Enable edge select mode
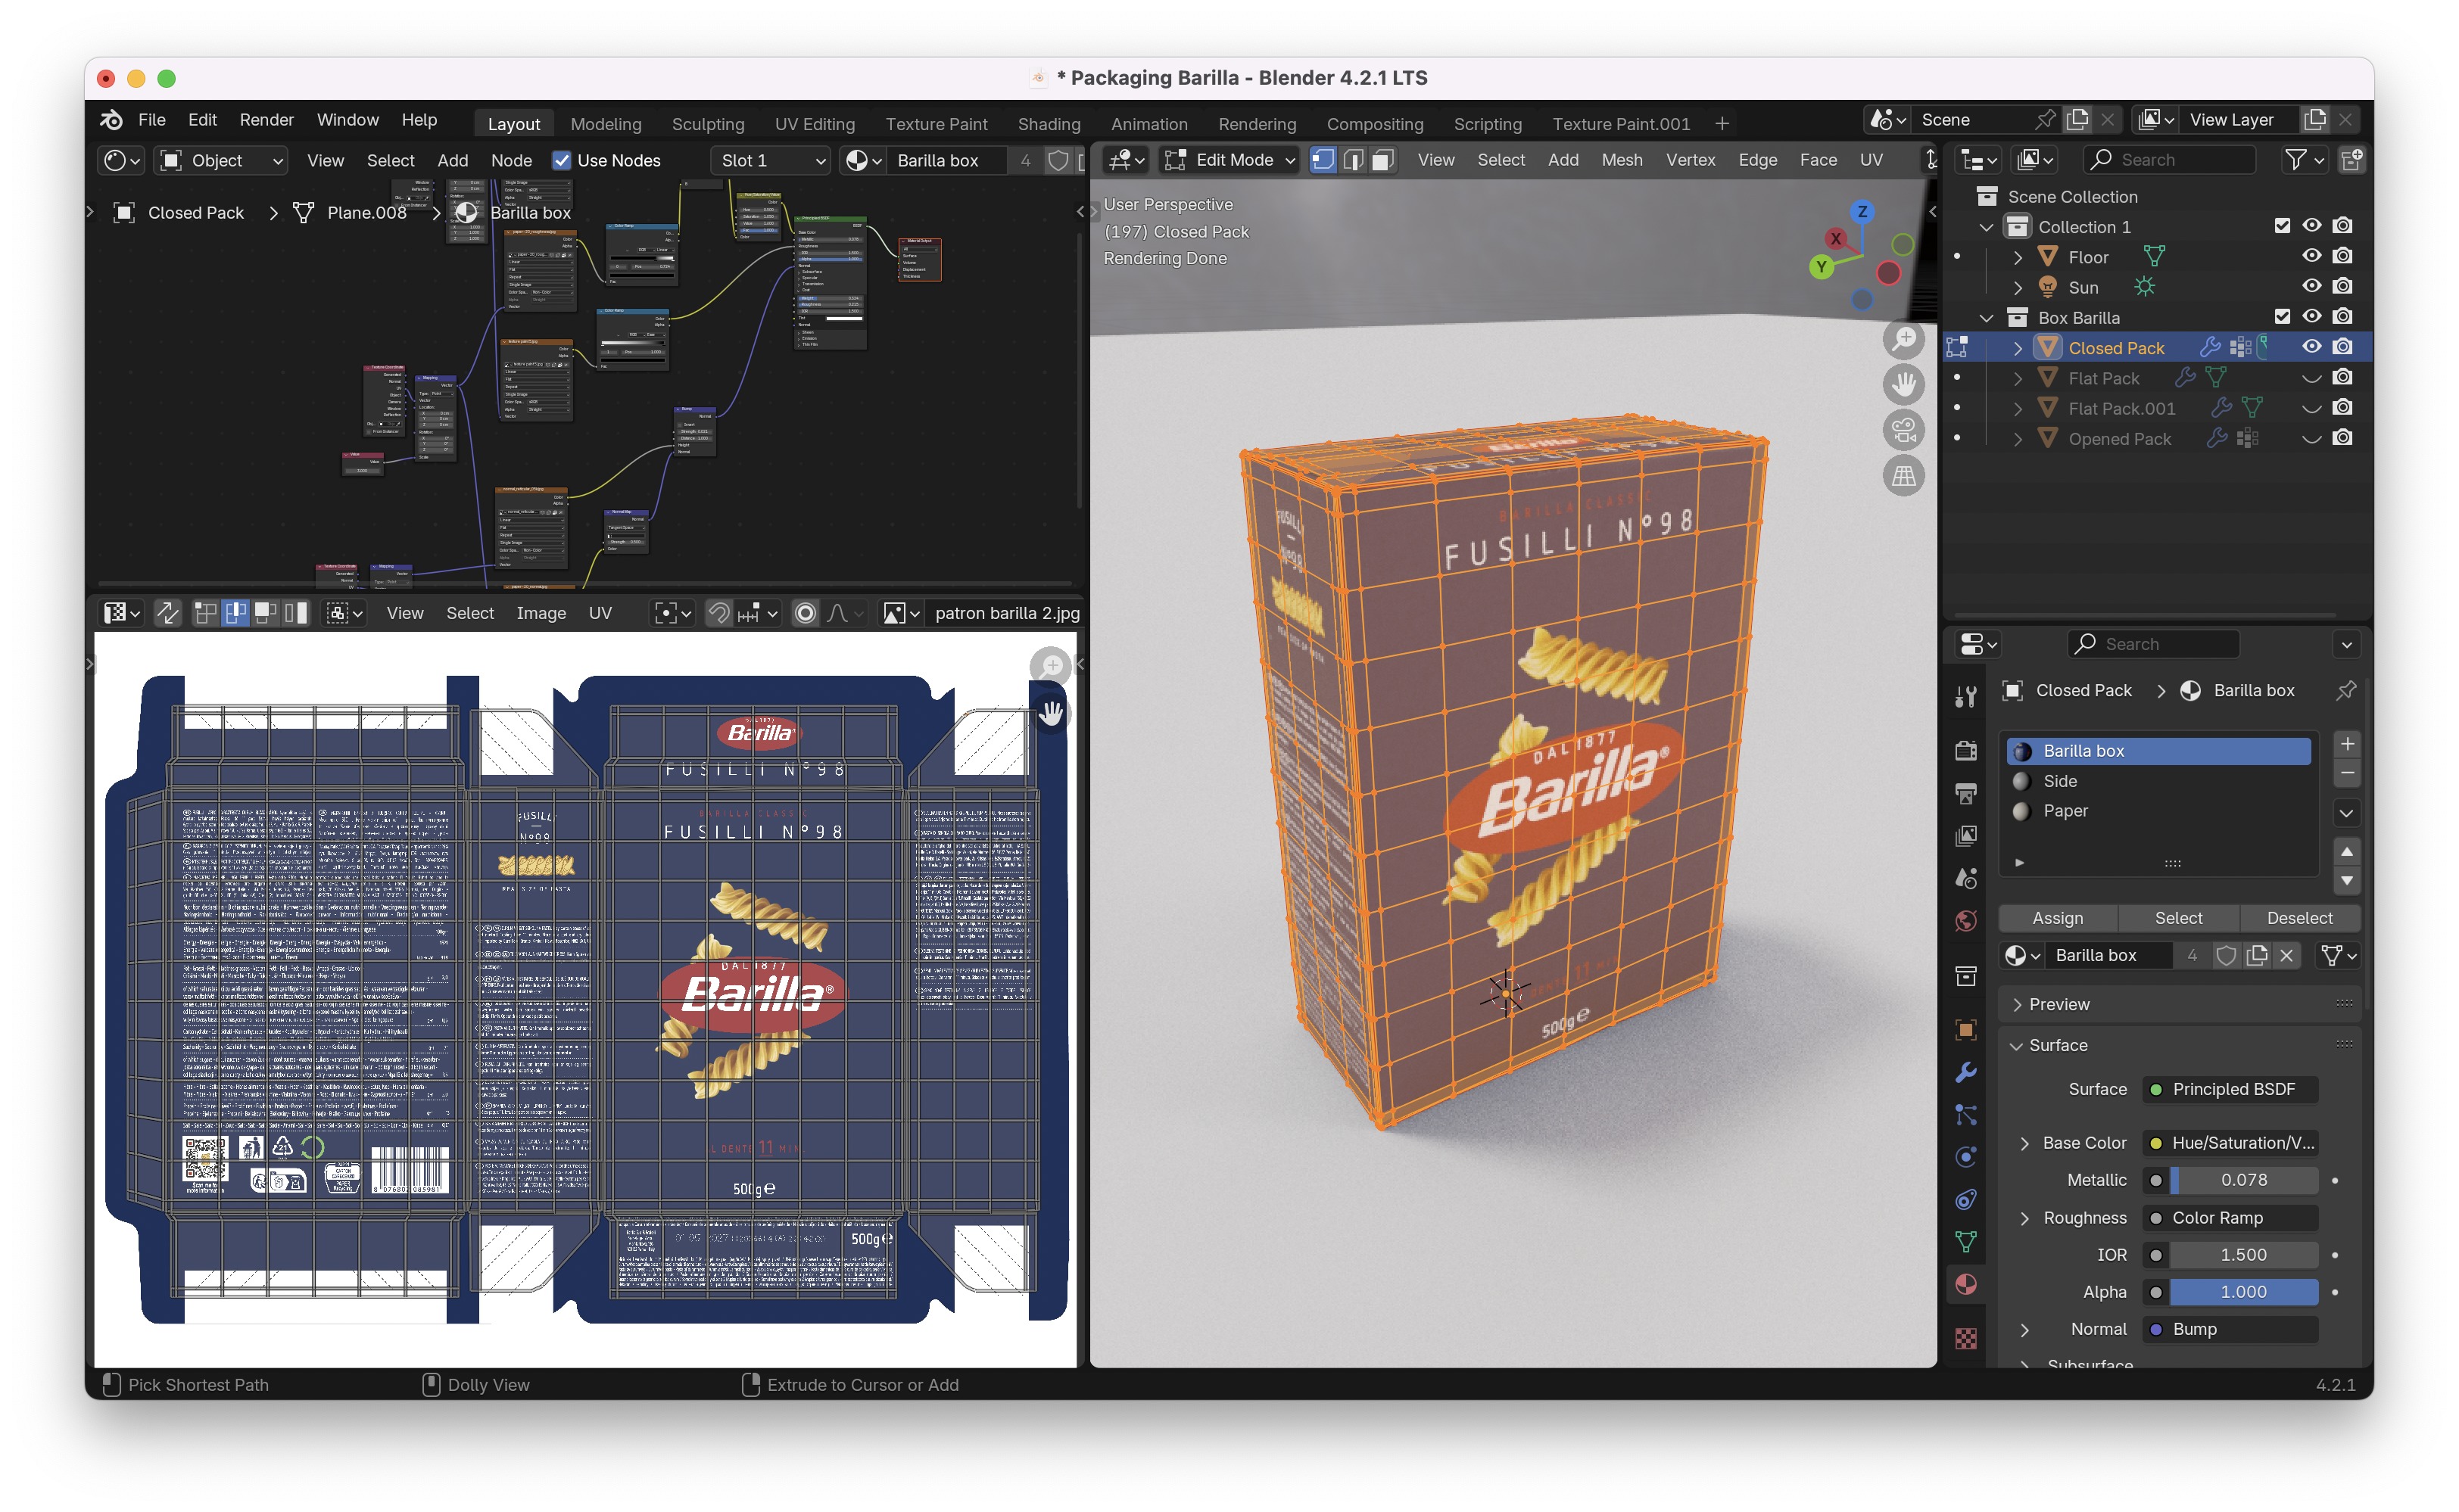 click(x=1353, y=160)
